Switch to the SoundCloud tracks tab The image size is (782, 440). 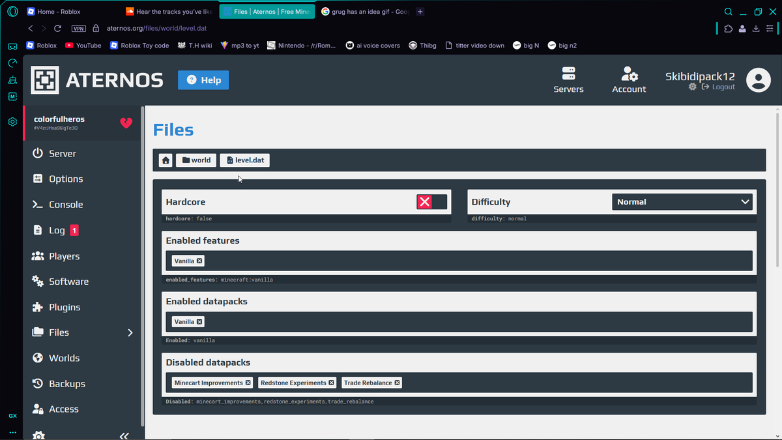click(x=169, y=12)
